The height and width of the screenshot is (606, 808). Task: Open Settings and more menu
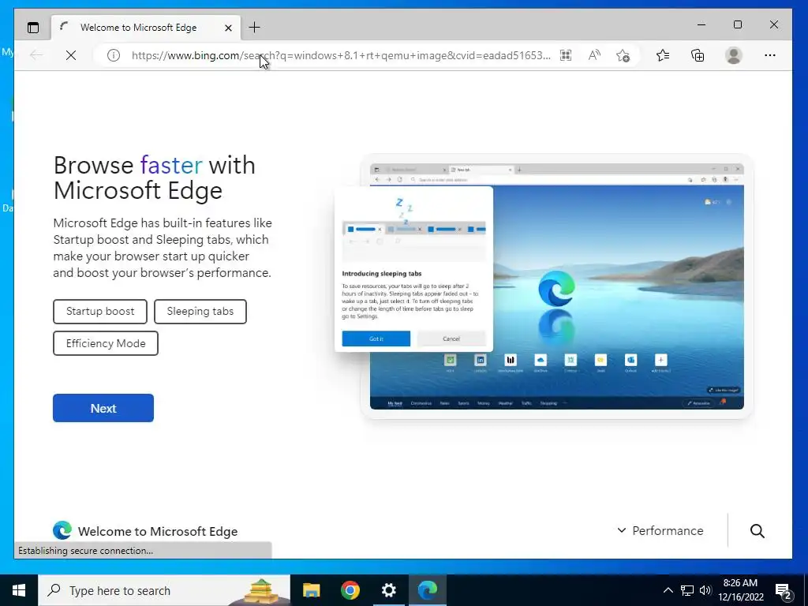pos(770,55)
